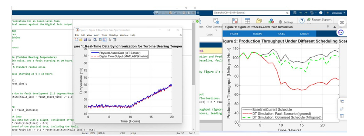Screen dimensions: 364x136
Task: Click dock arrow at Figure 1 menu bar end
Action: click(181, 35)
